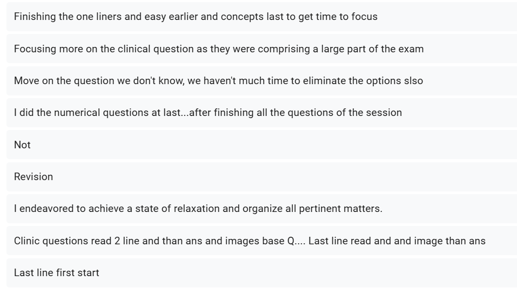Click the word 'session' in the numerical response
517x288 pixels.
pyautogui.click(x=385, y=113)
